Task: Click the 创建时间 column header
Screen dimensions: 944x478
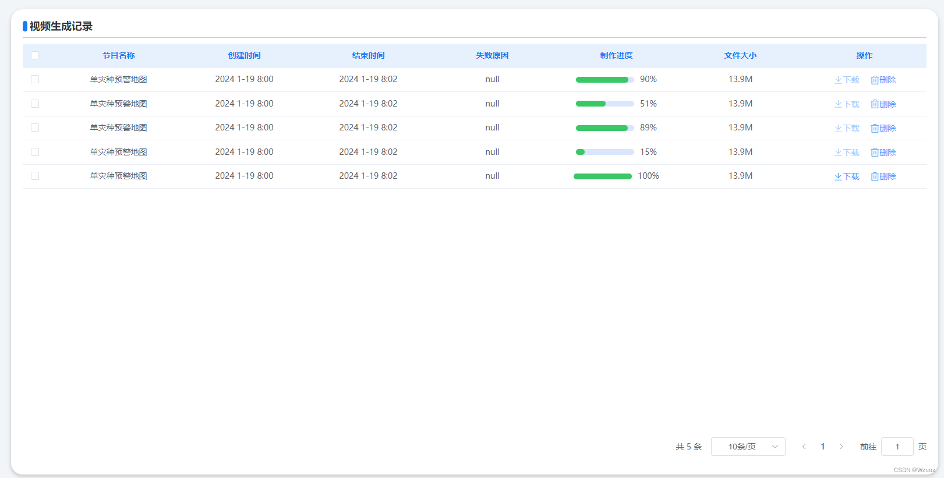Action: click(245, 55)
